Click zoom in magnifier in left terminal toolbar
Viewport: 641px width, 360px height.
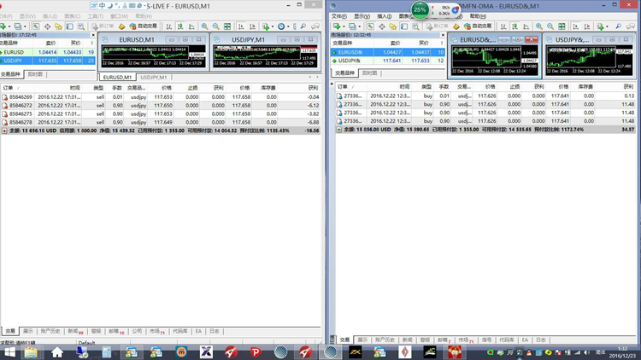click(204, 26)
